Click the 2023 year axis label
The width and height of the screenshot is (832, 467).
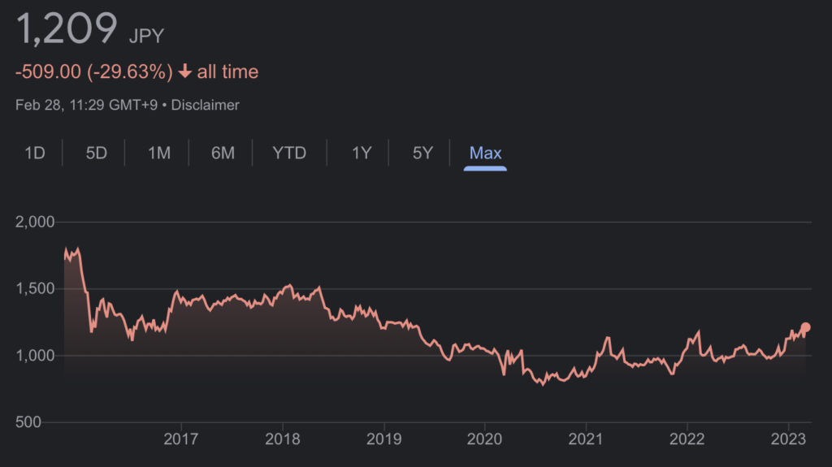(788, 439)
